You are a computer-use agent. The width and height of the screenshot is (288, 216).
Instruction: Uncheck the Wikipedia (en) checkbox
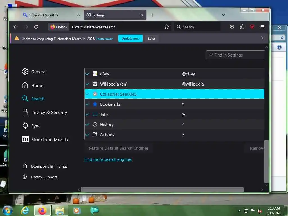(88, 84)
